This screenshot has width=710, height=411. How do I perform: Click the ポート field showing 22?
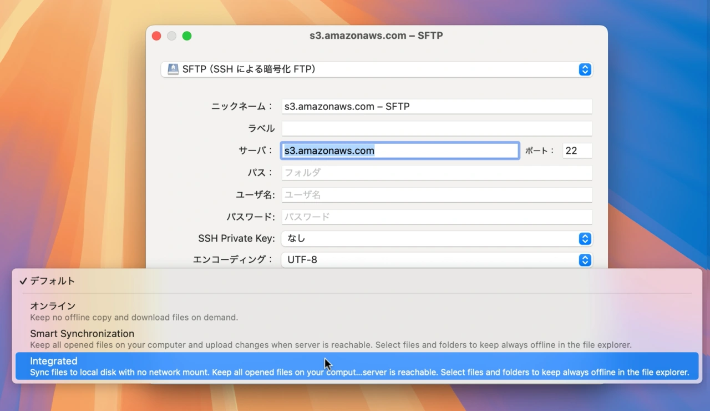tap(577, 151)
